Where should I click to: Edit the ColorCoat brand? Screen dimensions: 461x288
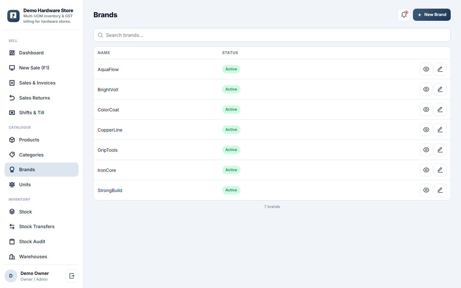(440, 109)
